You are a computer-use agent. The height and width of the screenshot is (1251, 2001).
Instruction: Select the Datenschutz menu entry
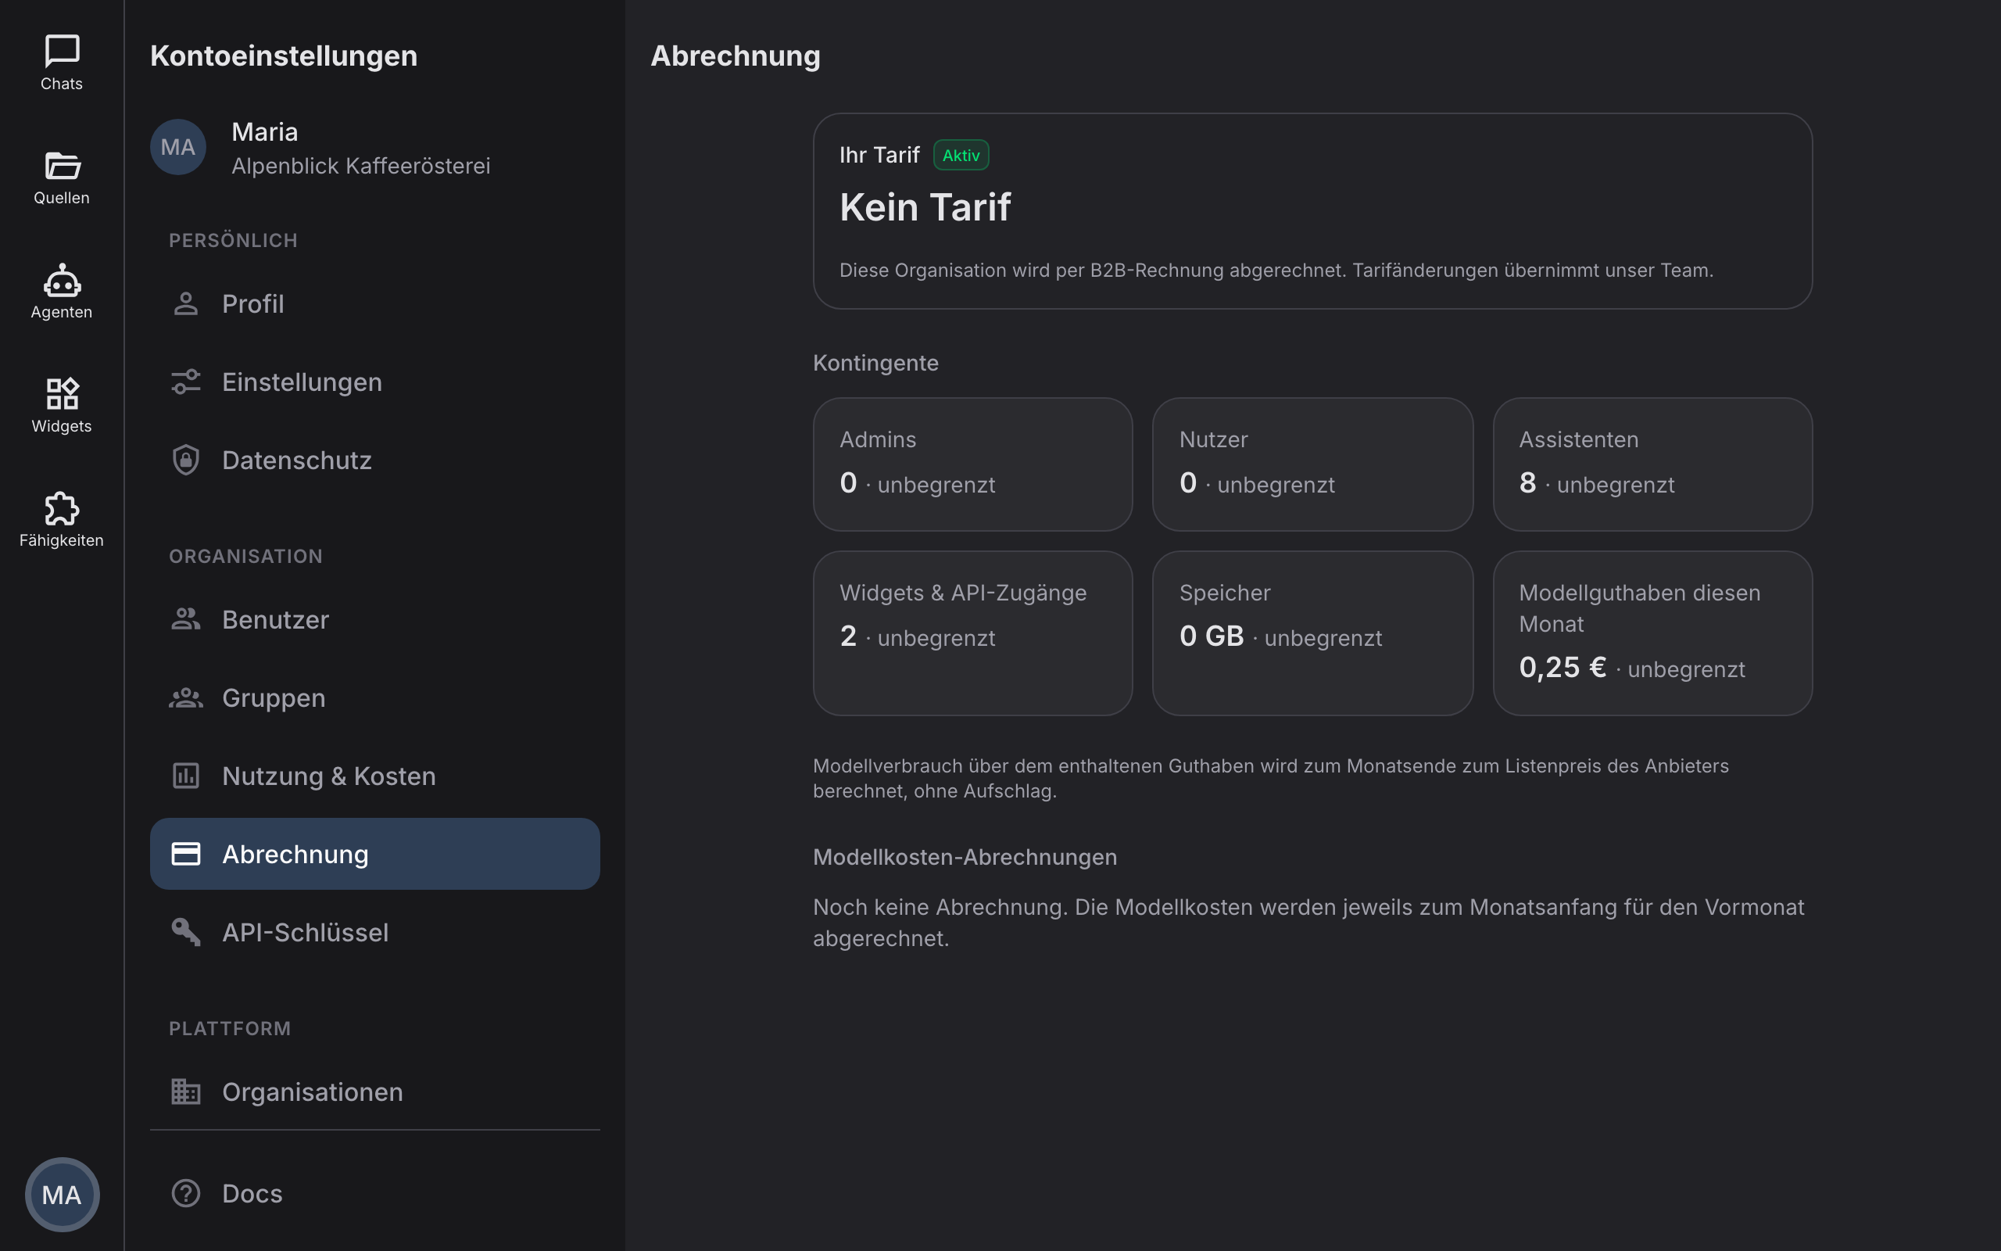pyautogui.click(x=374, y=460)
